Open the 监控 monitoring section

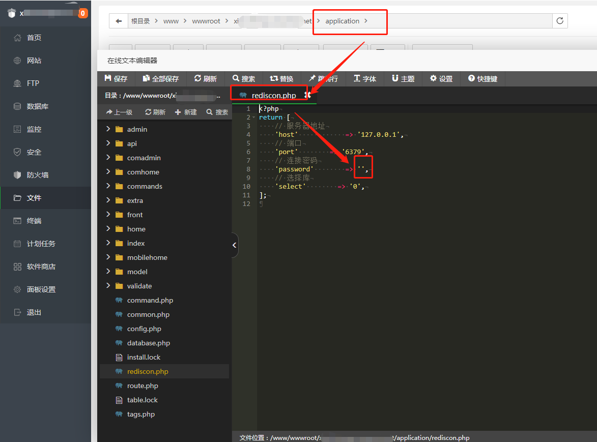pyautogui.click(x=34, y=129)
